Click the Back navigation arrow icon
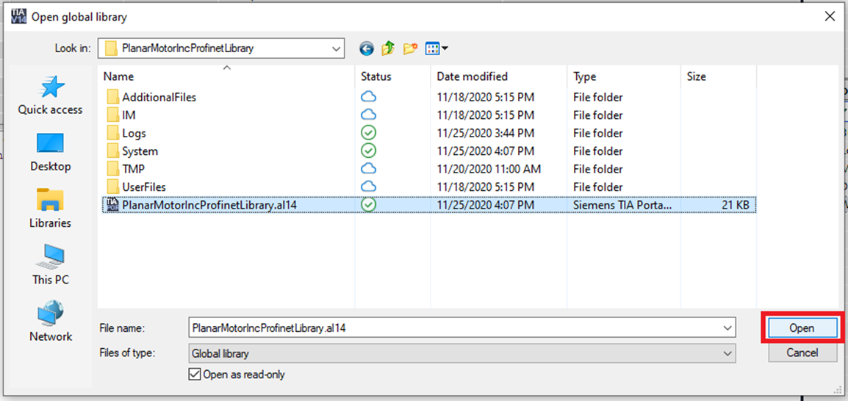The height and width of the screenshot is (401, 848). point(366,48)
